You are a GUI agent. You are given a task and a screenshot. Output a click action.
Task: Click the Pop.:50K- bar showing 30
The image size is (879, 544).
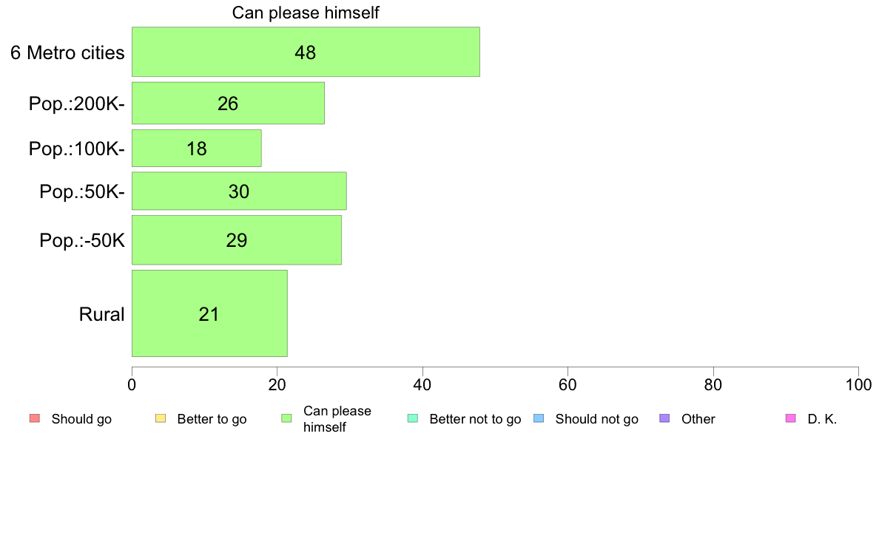coord(239,191)
